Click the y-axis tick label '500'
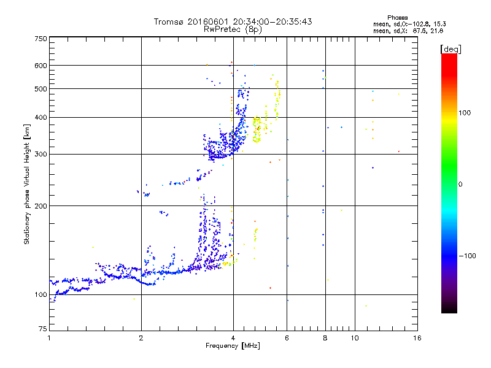The width and height of the screenshot is (491, 368). pos(41,89)
